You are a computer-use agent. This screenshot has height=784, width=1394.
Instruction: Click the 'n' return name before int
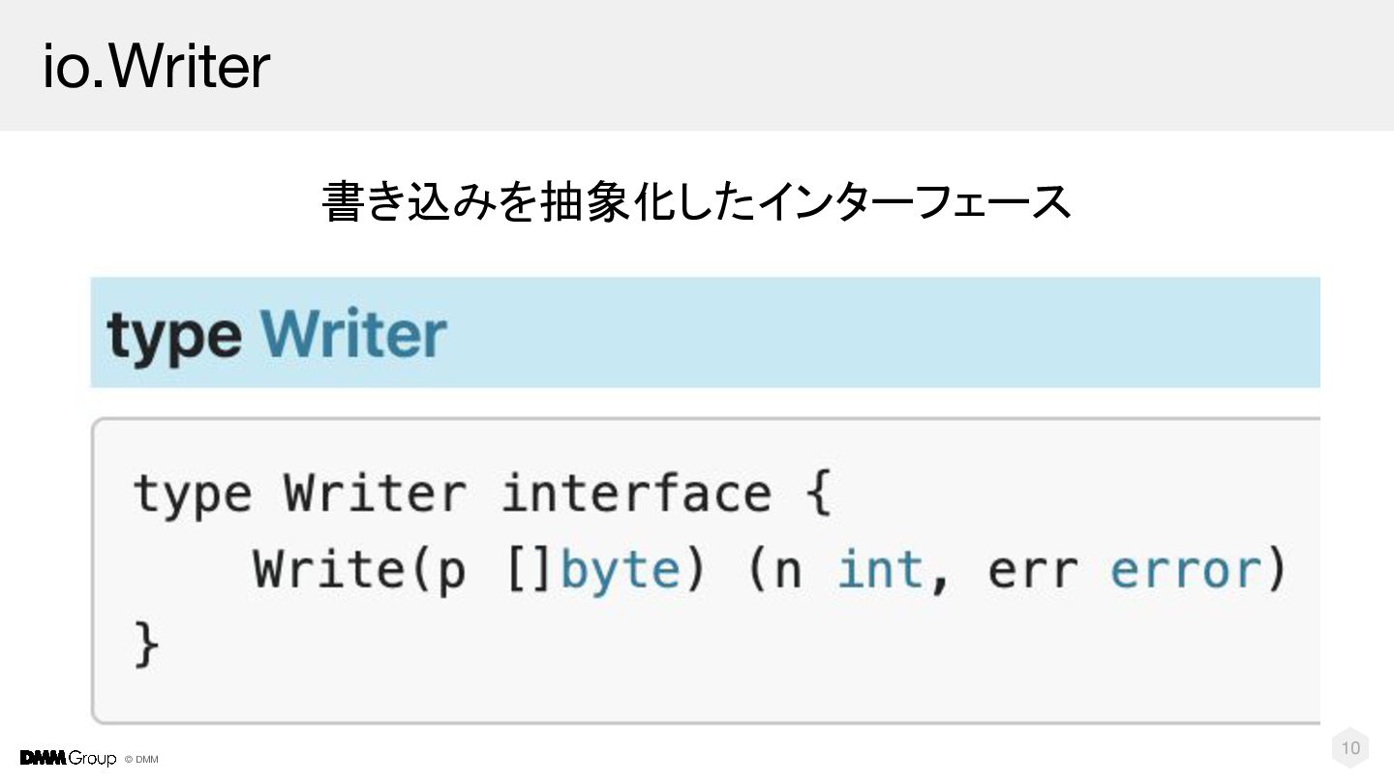[x=787, y=572]
